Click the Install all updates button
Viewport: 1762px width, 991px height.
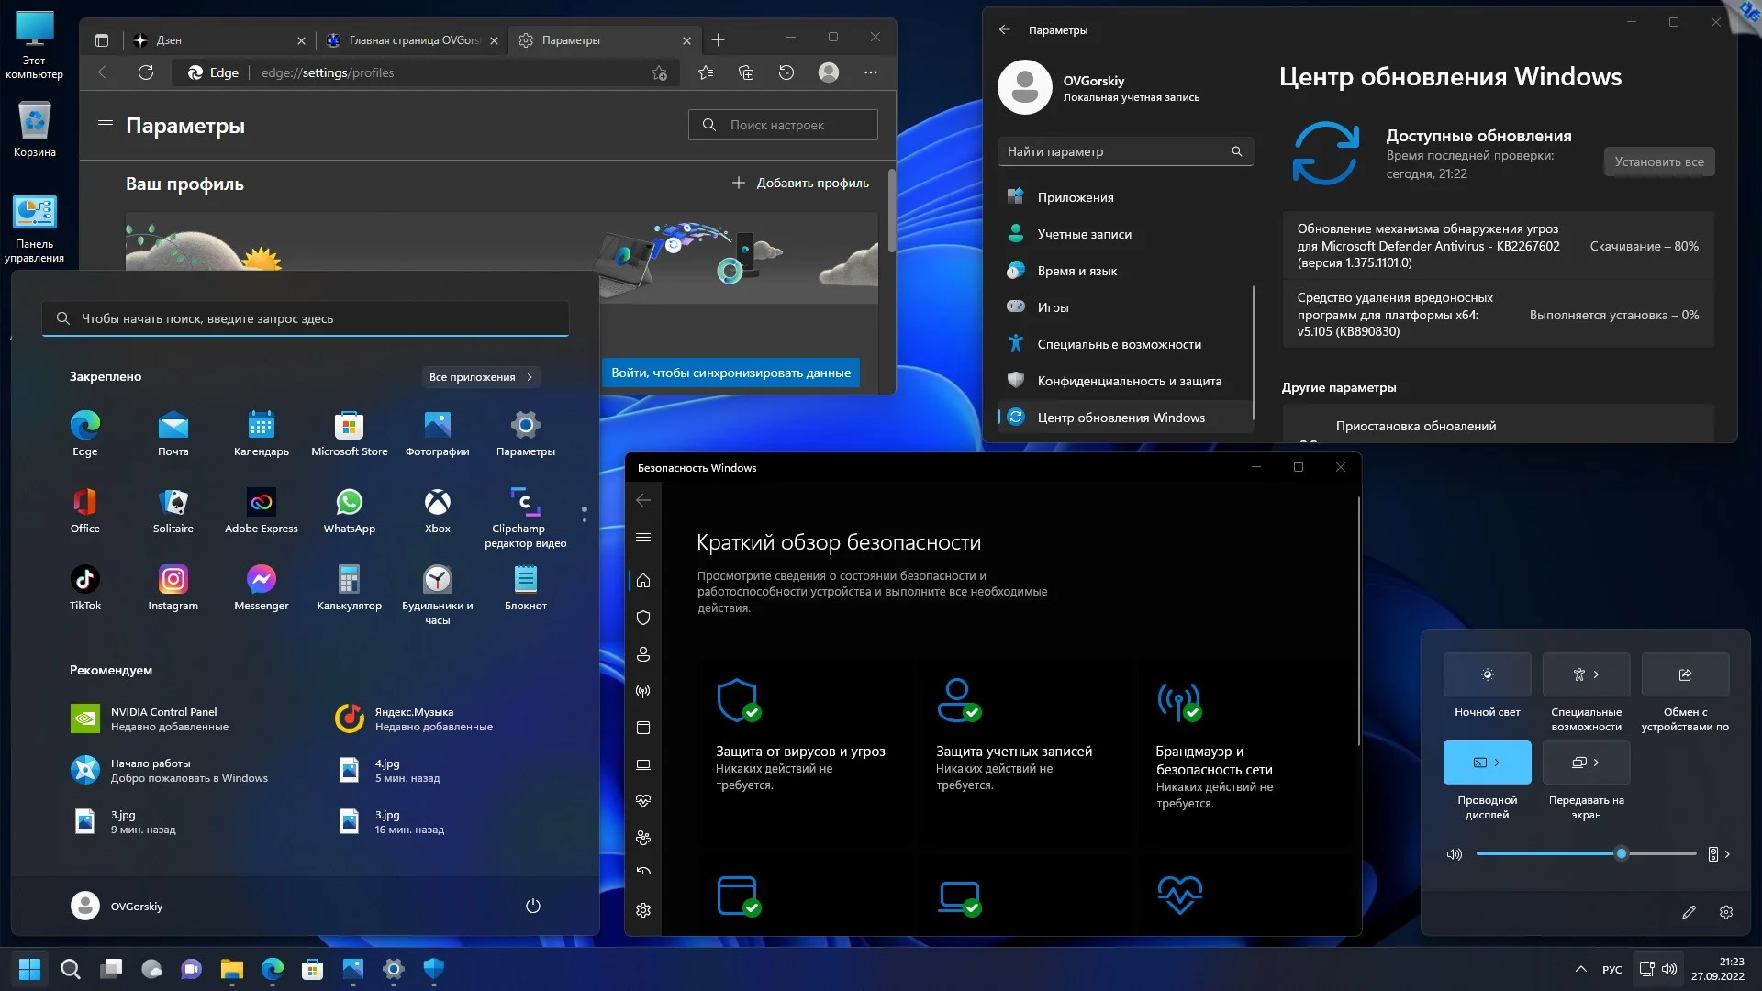pyautogui.click(x=1658, y=161)
